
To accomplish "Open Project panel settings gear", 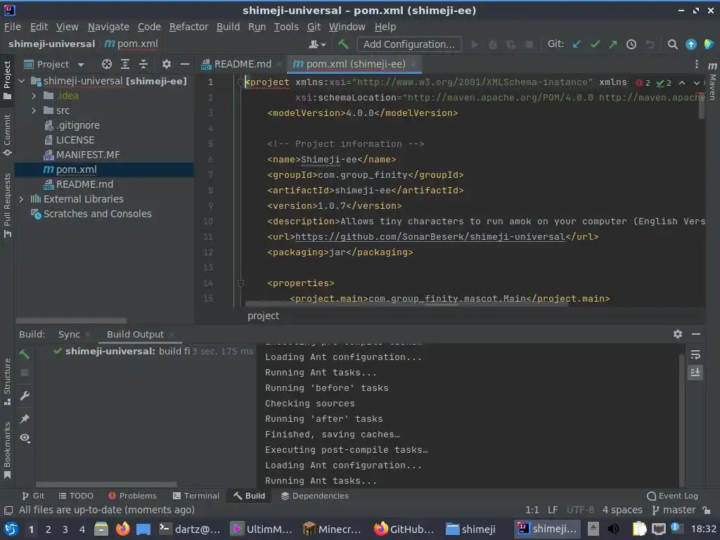I will click(166, 64).
